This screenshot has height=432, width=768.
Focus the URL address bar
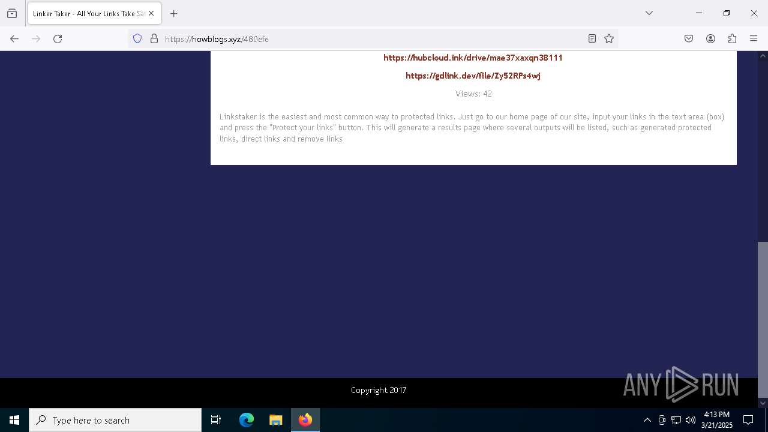click(x=372, y=39)
